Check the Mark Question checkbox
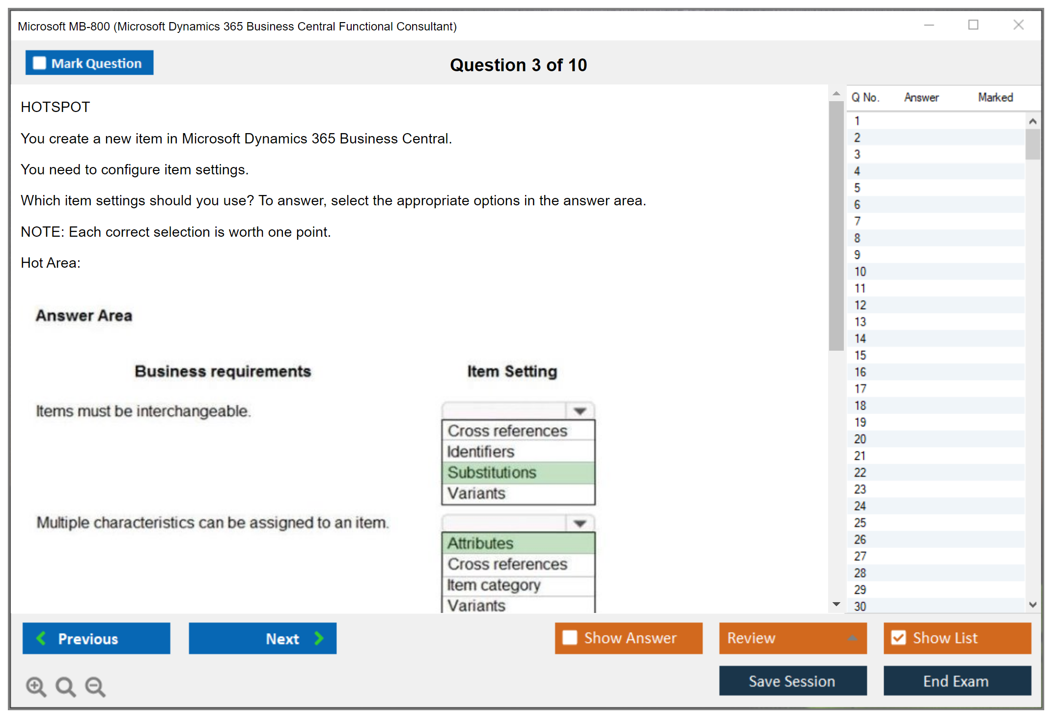 pos(39,63)
